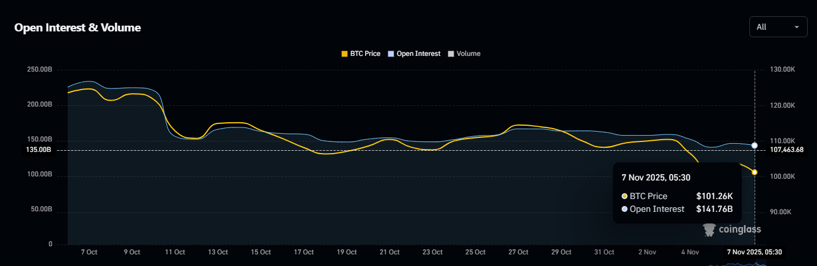Click the yellow BTC Price data point marker
This screenshot has width=817, height=266.
point(755,172)
